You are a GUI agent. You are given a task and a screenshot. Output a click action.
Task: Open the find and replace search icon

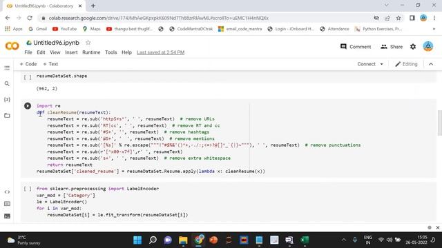[x=7, y=84]
